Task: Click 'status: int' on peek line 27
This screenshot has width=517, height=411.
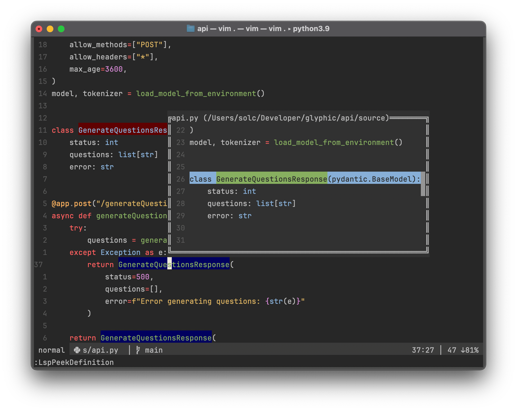Action: [232, 191]
